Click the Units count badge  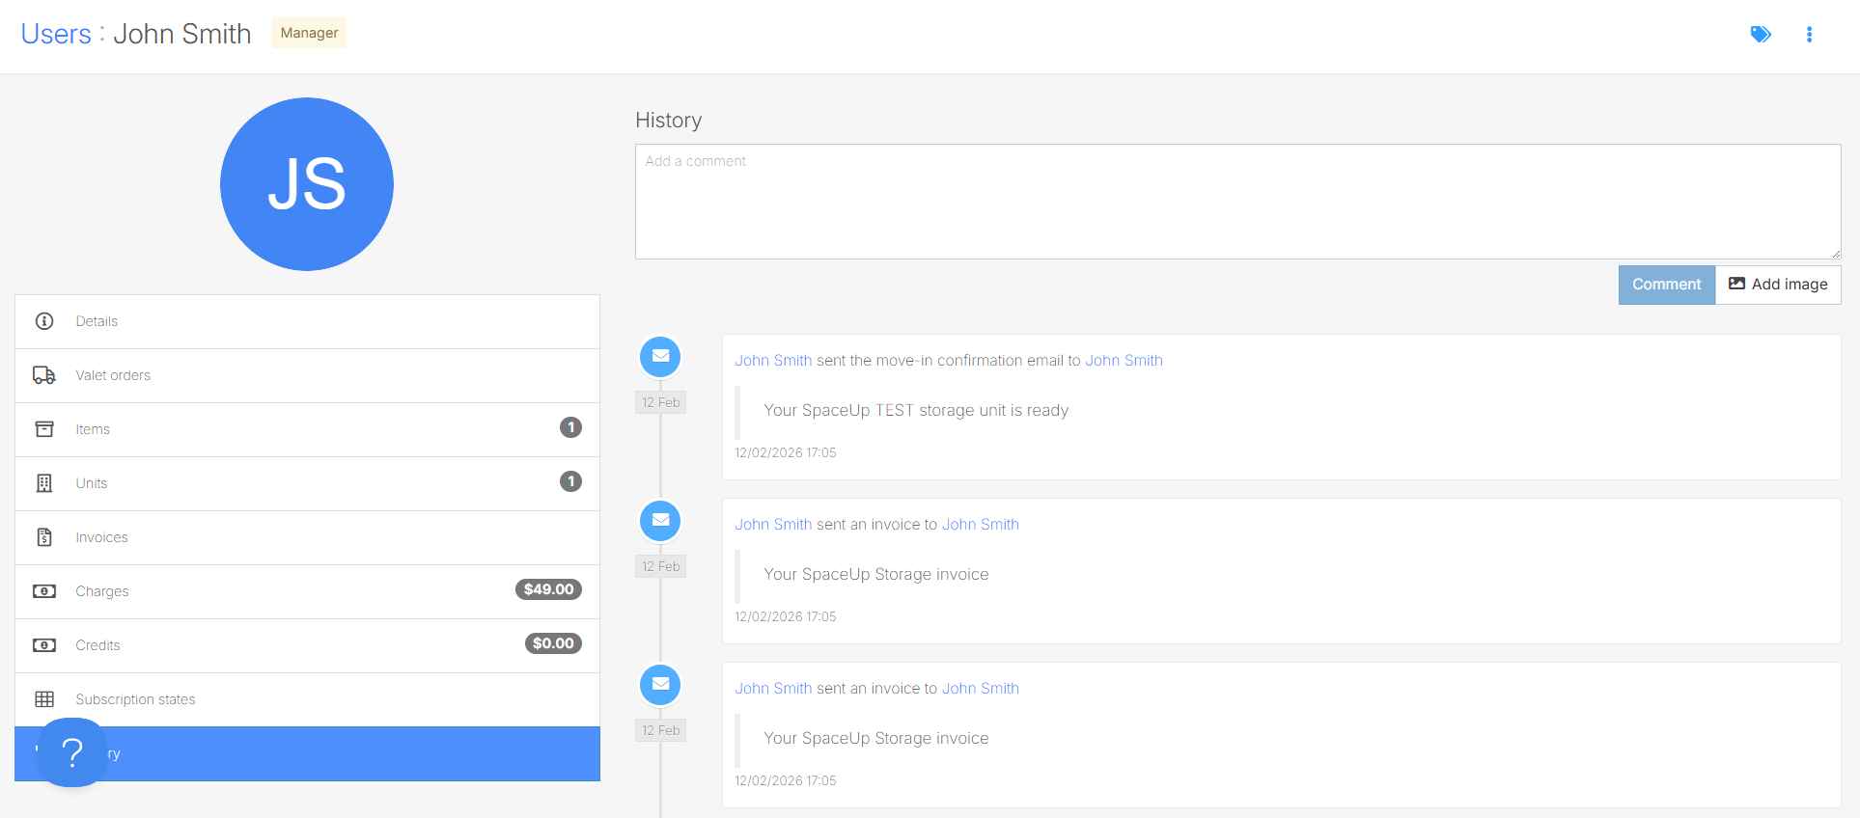click(570, 481)
